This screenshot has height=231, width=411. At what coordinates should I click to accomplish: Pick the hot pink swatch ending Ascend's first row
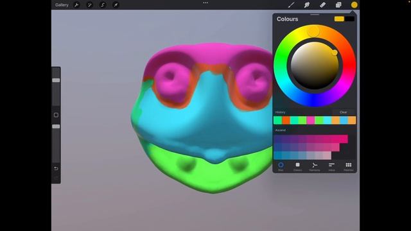(x=344, y=139)
